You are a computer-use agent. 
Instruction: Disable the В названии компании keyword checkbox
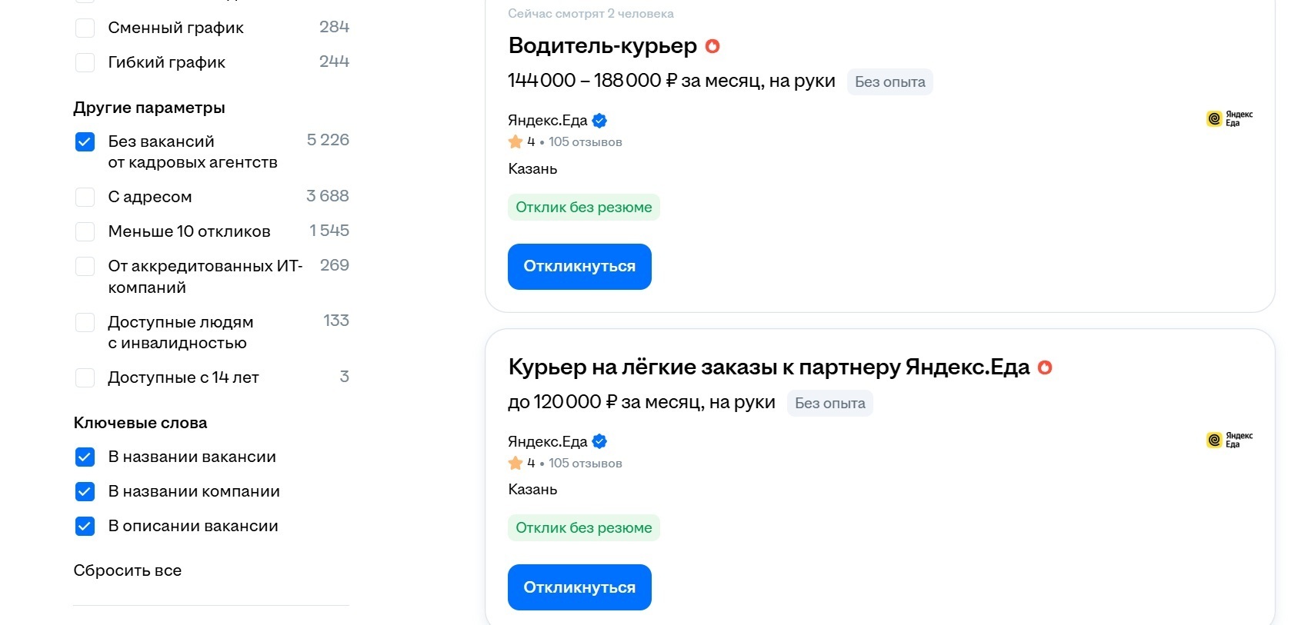85,491
